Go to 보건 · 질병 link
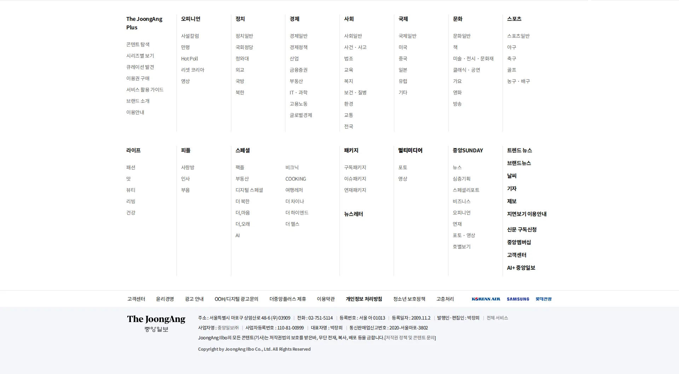679x374 pixels. pos(355,93)
